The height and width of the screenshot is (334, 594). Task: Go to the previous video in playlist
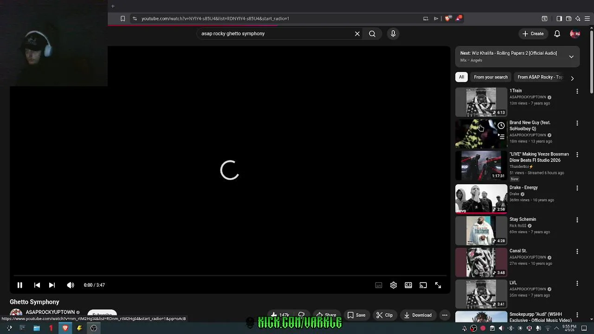tap(37, 285)
